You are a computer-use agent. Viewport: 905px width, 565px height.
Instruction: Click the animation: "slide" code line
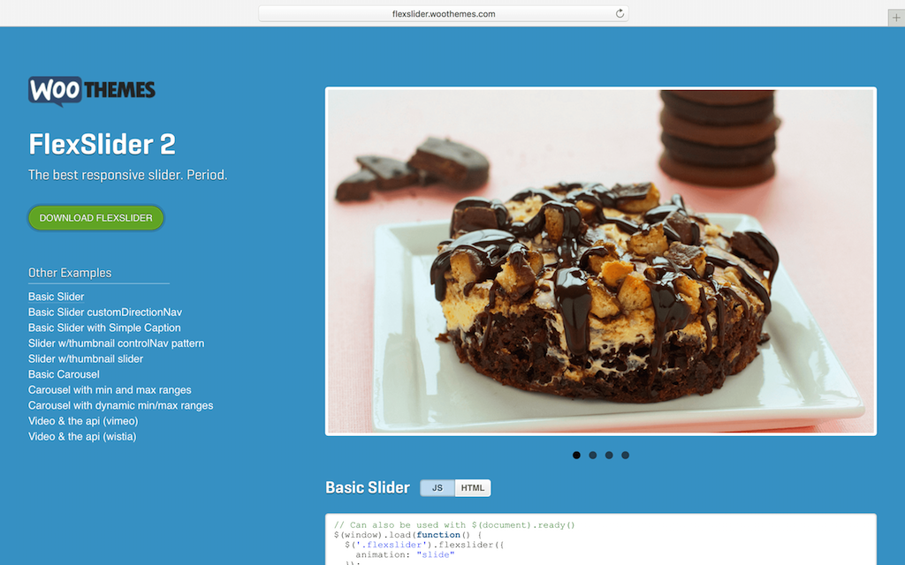click(x=405, y=554)
